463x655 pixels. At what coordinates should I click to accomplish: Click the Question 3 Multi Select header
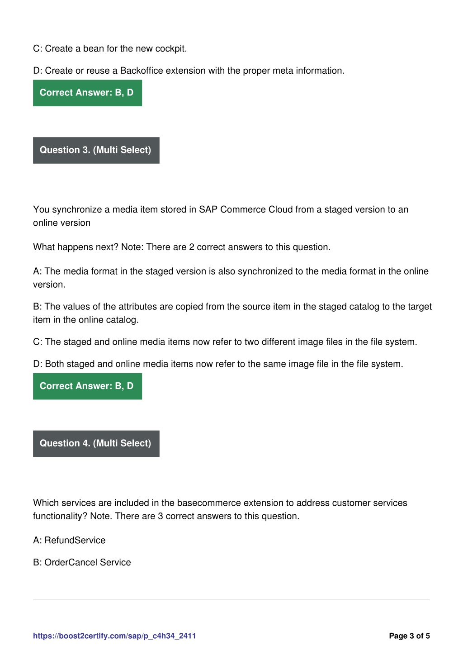(x=96, y=150)
